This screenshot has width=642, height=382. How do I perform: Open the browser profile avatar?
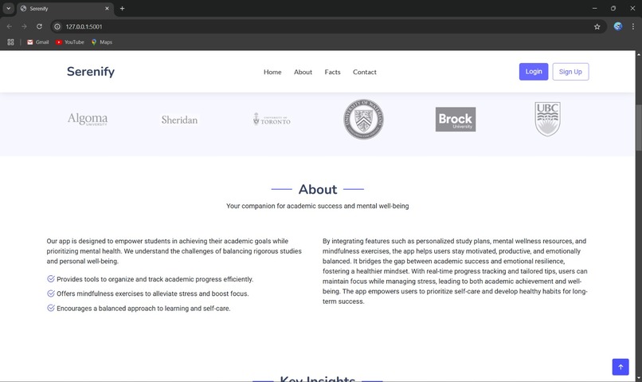coord(618,26)
